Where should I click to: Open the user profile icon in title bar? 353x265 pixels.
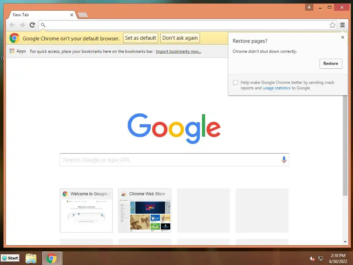point(309,7)
